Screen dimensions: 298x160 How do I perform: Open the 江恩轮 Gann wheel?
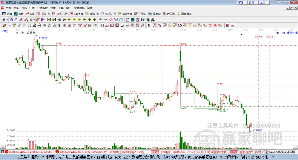coord(140,14)
